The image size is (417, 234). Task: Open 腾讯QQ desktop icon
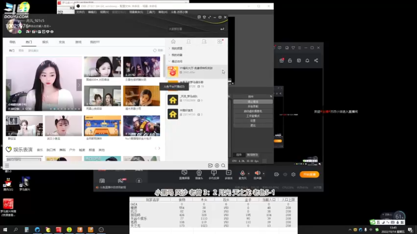[8, 184]
